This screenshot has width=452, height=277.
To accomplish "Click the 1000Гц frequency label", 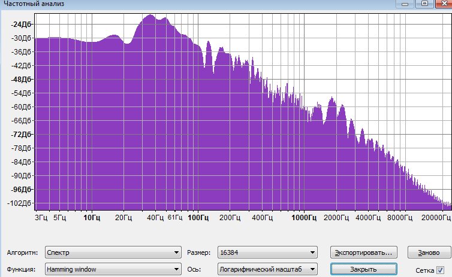I will coord(304,217).
